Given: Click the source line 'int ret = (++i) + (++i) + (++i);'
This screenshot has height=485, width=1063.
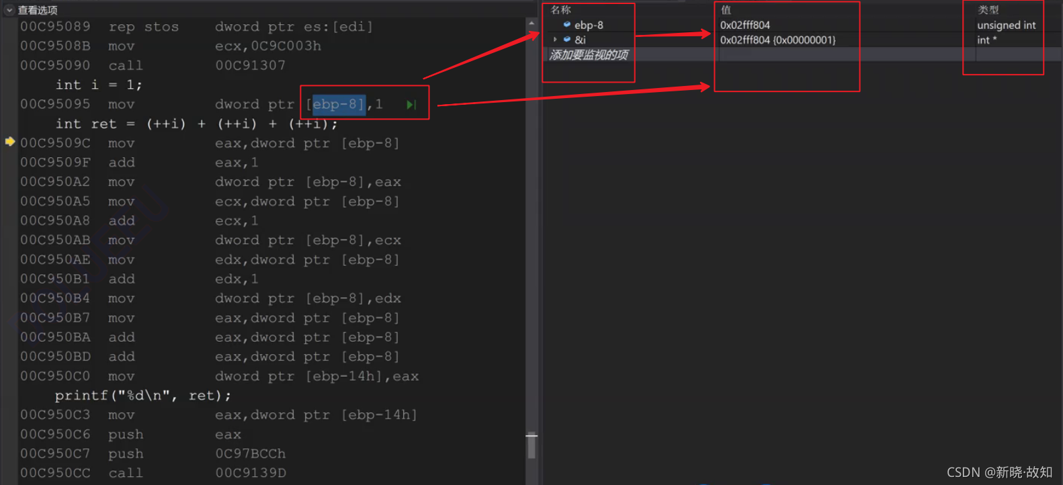Looking at the screenshot, I should click(196, 124).
